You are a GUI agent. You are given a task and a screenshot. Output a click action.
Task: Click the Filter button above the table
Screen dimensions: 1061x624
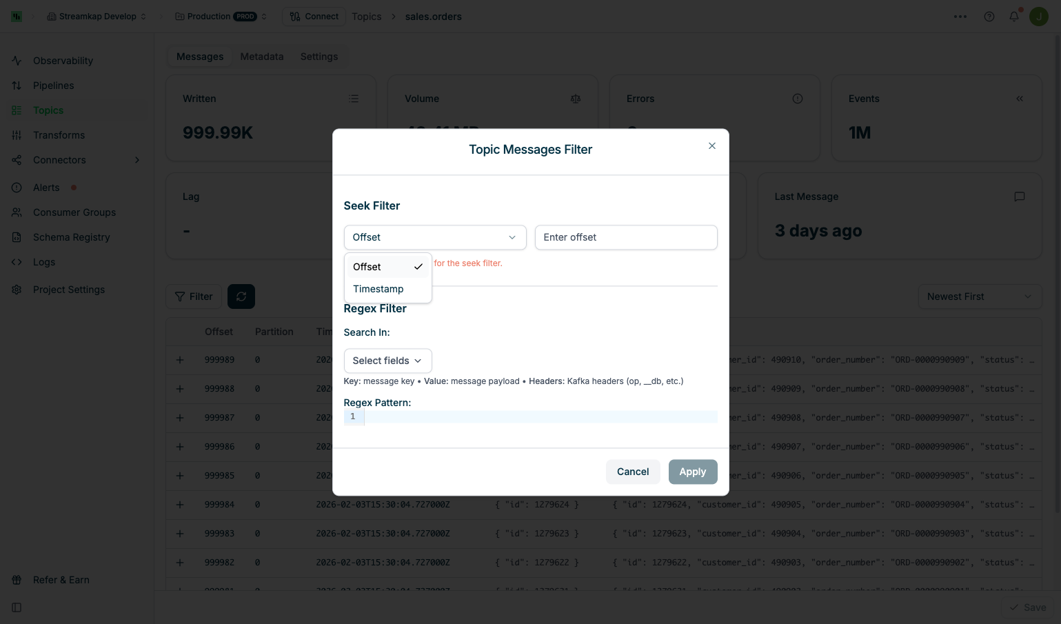pyautogui.click(x=194, y=296)
